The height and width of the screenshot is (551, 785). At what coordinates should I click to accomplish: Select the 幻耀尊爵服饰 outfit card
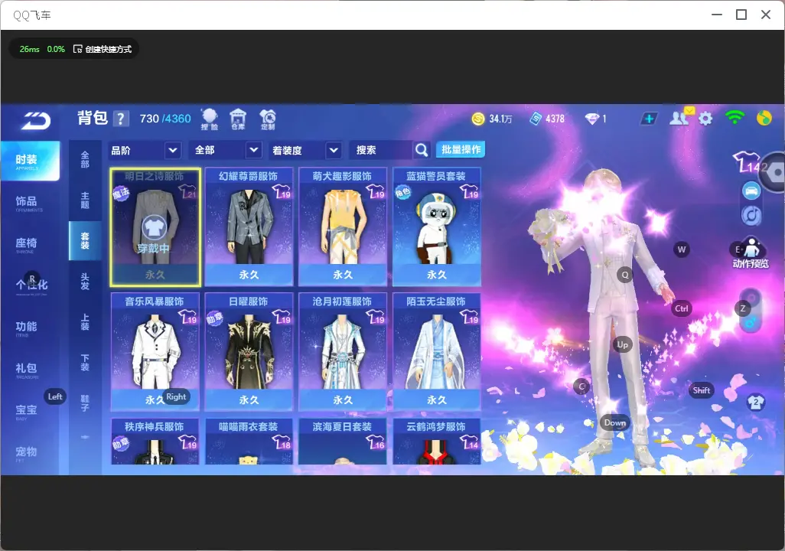click(x=249, y=227)
